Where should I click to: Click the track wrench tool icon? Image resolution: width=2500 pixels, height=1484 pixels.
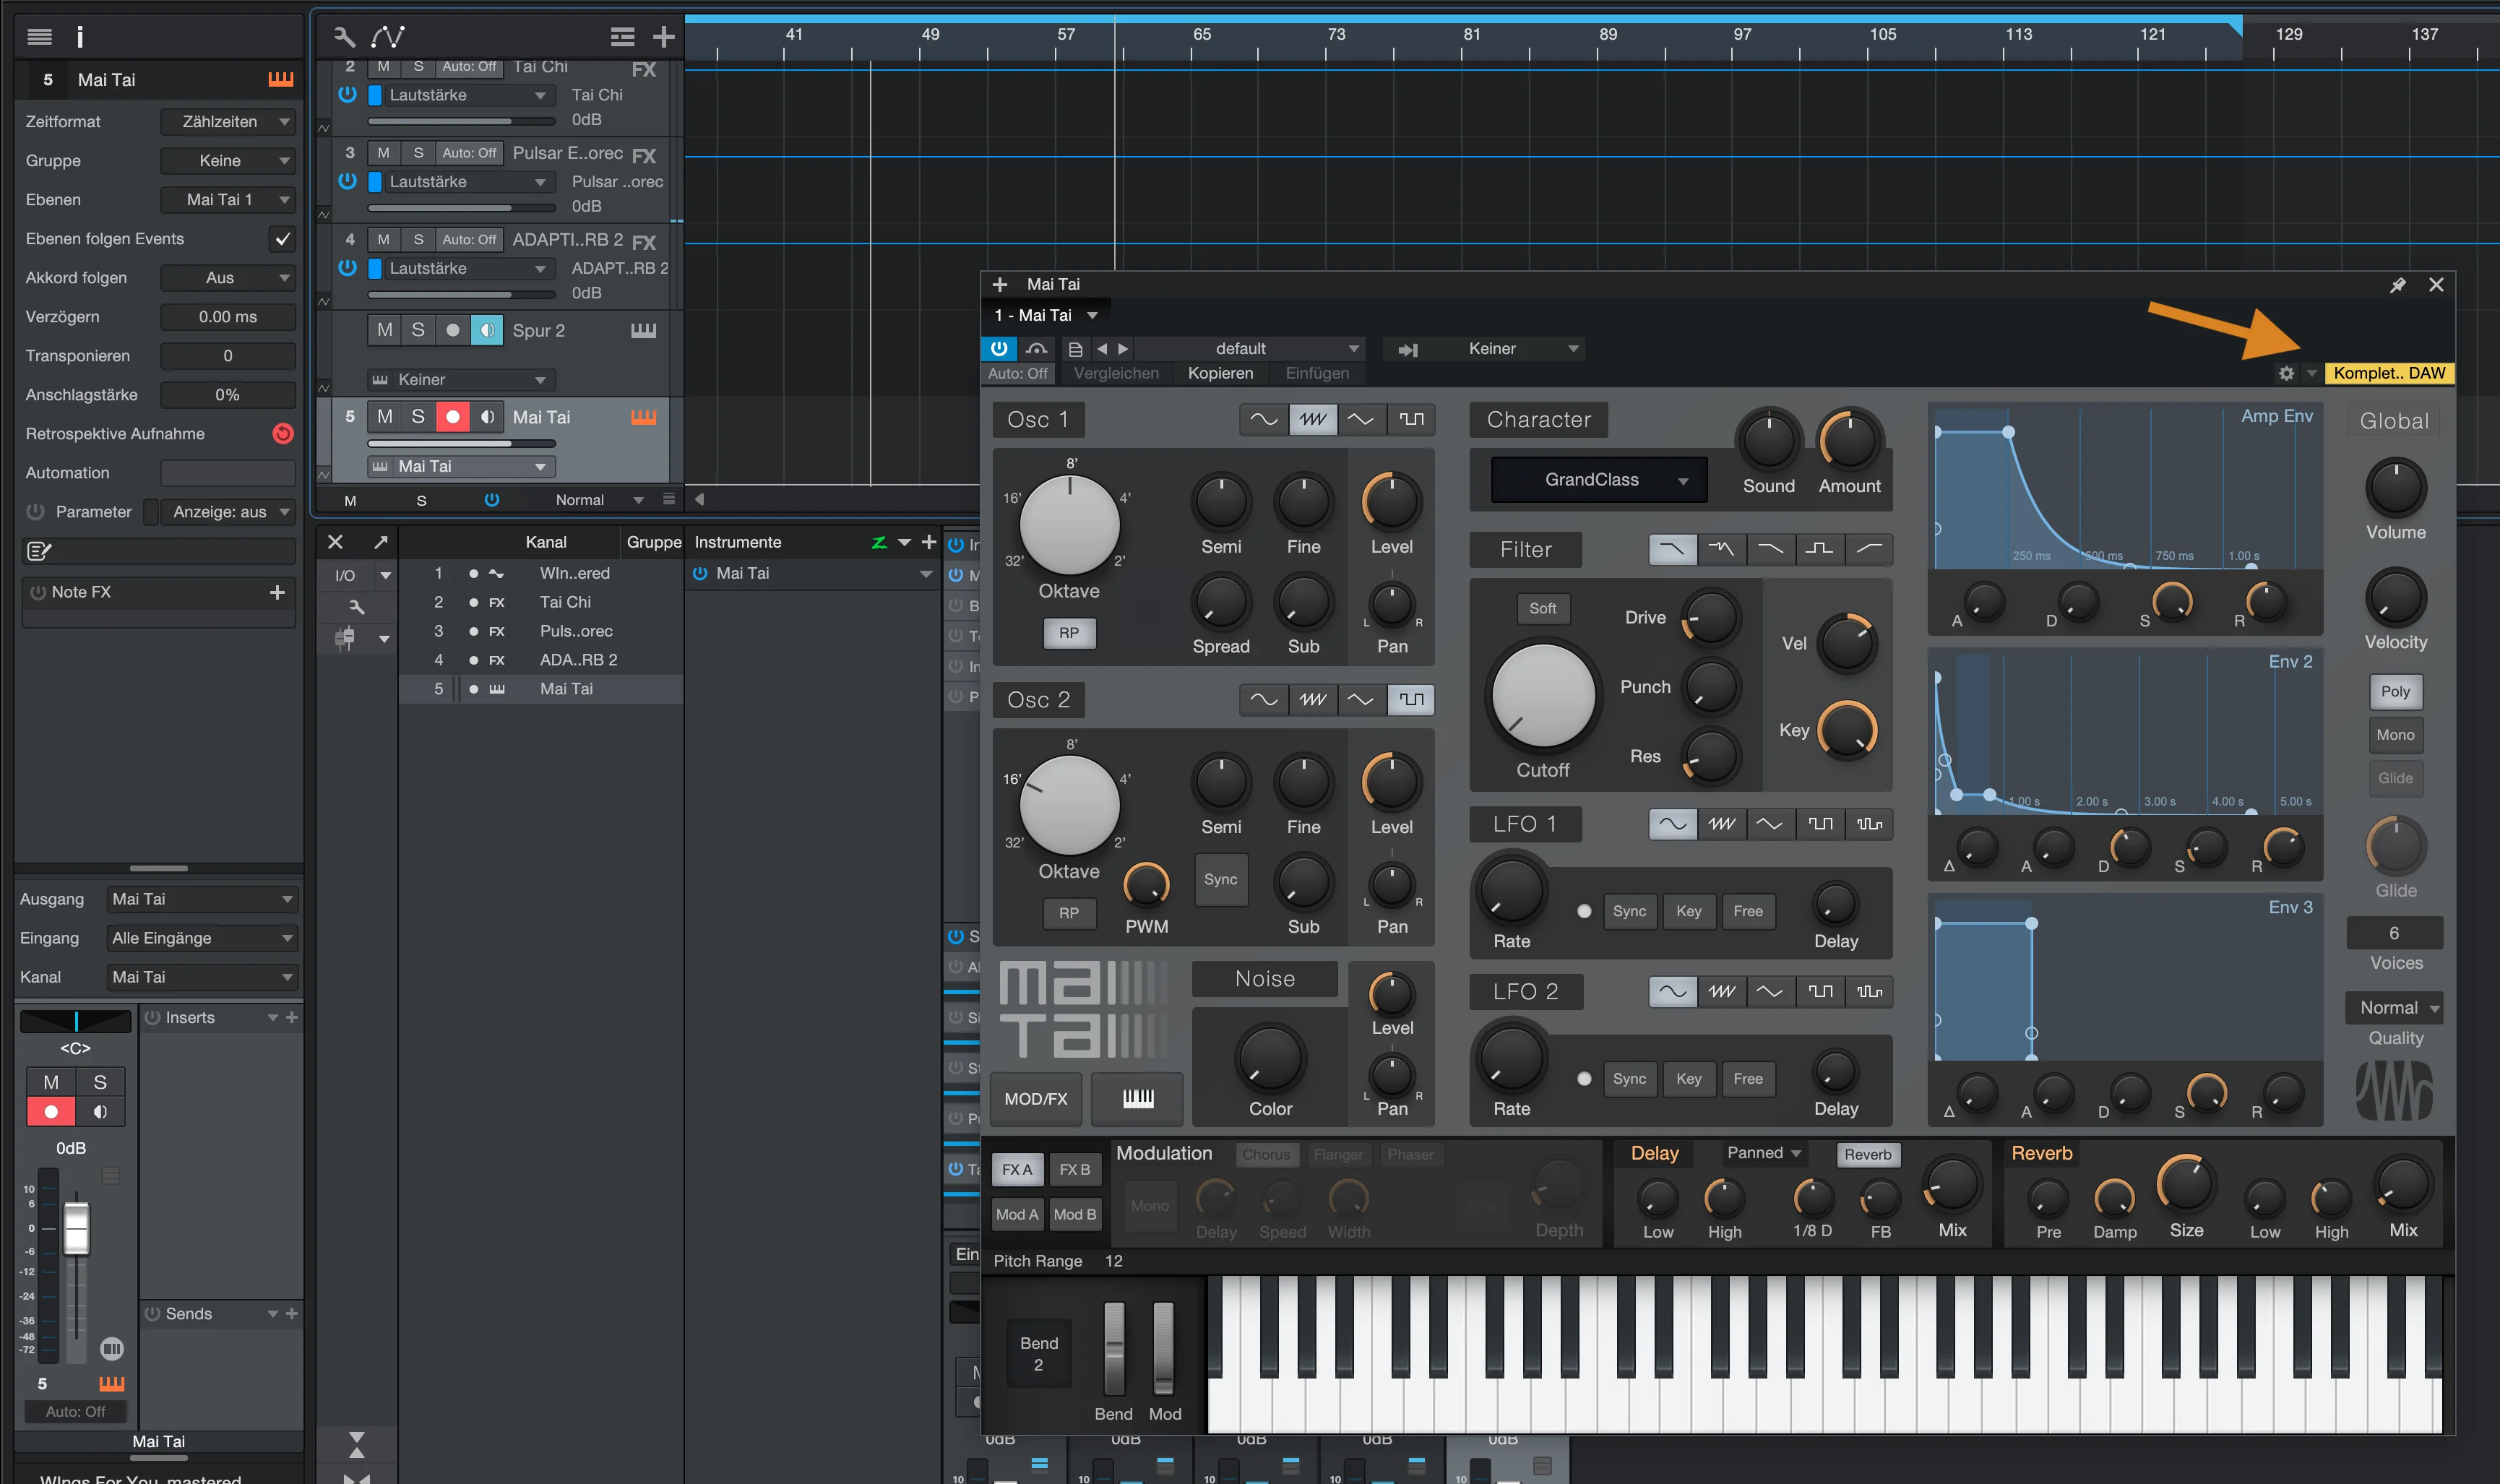[x=344, y=37]
